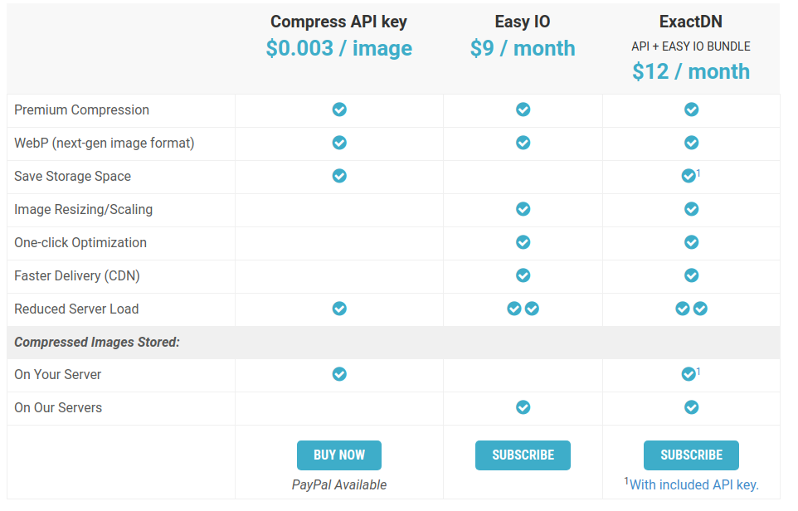This screenshot has width=798, height=511.
Task: Click Premium Compression checkmark under Compress API key
Action: 339,109
